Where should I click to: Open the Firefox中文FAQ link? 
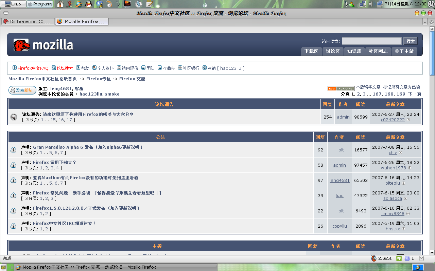33,68
